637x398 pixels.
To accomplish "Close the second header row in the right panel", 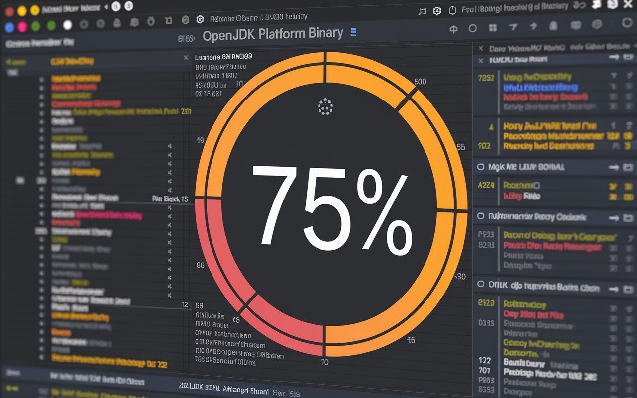I will click(480, 60).
